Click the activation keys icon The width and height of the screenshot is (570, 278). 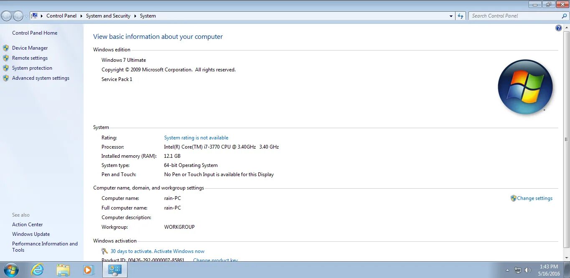point(105,251)
